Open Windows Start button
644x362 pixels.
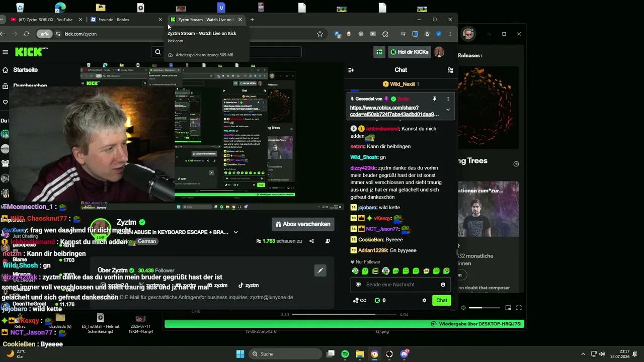(x=240, y=354)
